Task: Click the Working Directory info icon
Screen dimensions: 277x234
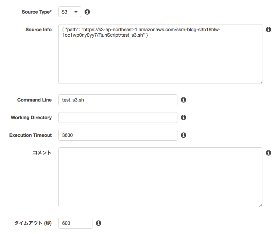Action: pyautogui.click(x=183, y=118)
